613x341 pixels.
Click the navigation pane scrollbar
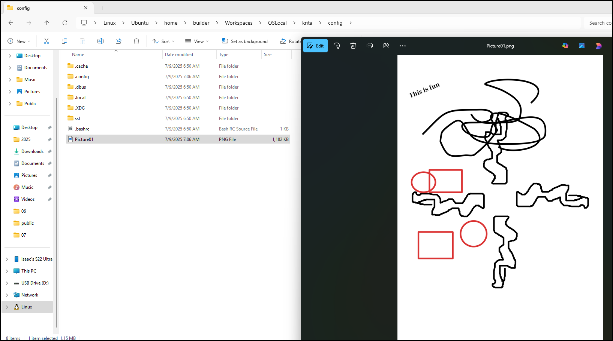[x=56, y=212]
